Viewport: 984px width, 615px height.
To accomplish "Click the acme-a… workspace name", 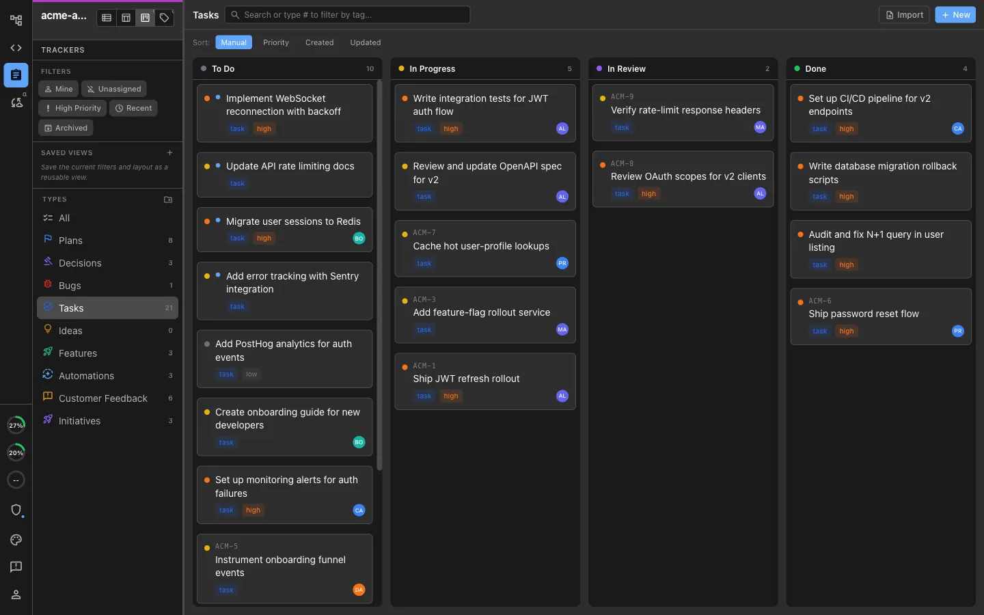I will [x=64, y=16].
